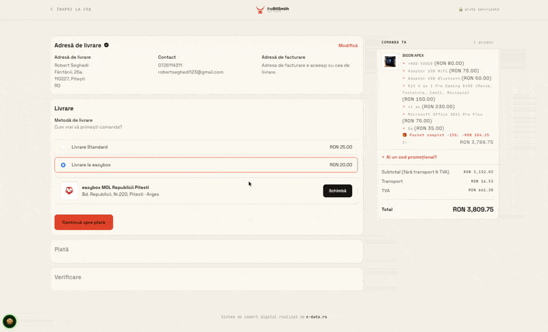Click the Subtotal value RON 3,132.02
This screenshot has width=548, height=332.
(x=478, y=172)
